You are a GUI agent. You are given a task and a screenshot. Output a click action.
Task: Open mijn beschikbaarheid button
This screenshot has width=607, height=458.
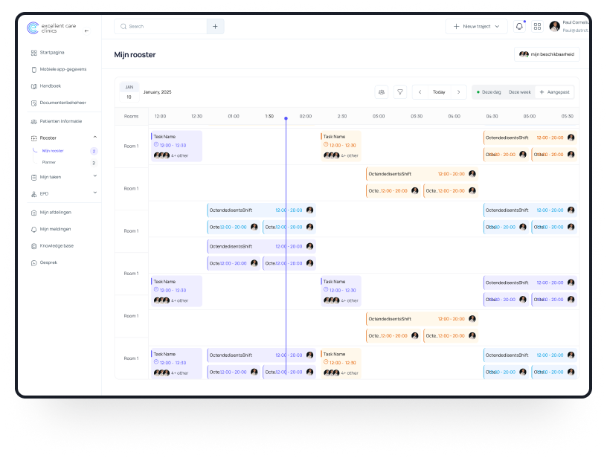coord(547,54)
